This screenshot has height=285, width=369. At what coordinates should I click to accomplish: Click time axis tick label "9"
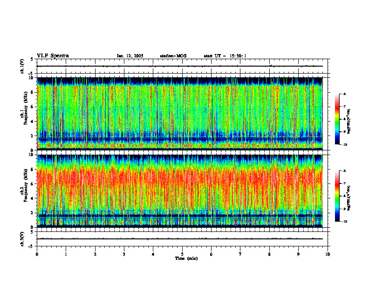pyautogui.click(x=298, y=254)
